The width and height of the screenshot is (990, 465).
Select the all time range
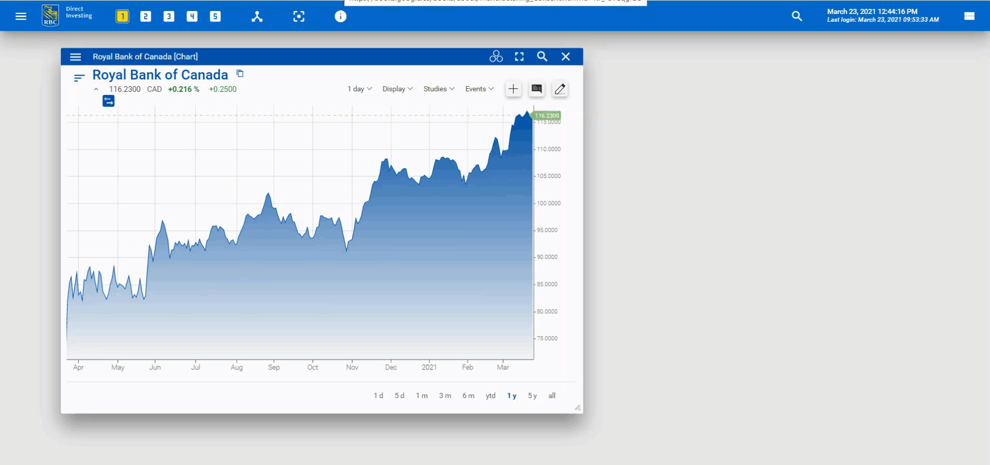tap(552, 395)
